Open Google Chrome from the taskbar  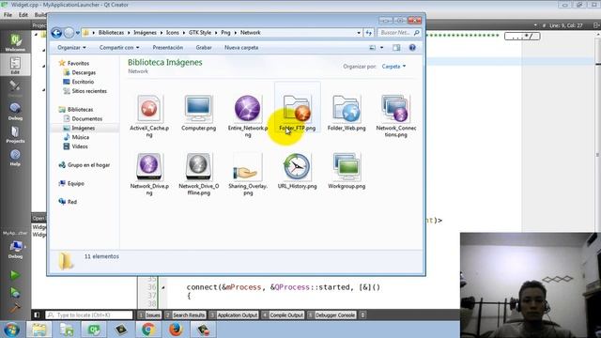[x=148, y=330]
